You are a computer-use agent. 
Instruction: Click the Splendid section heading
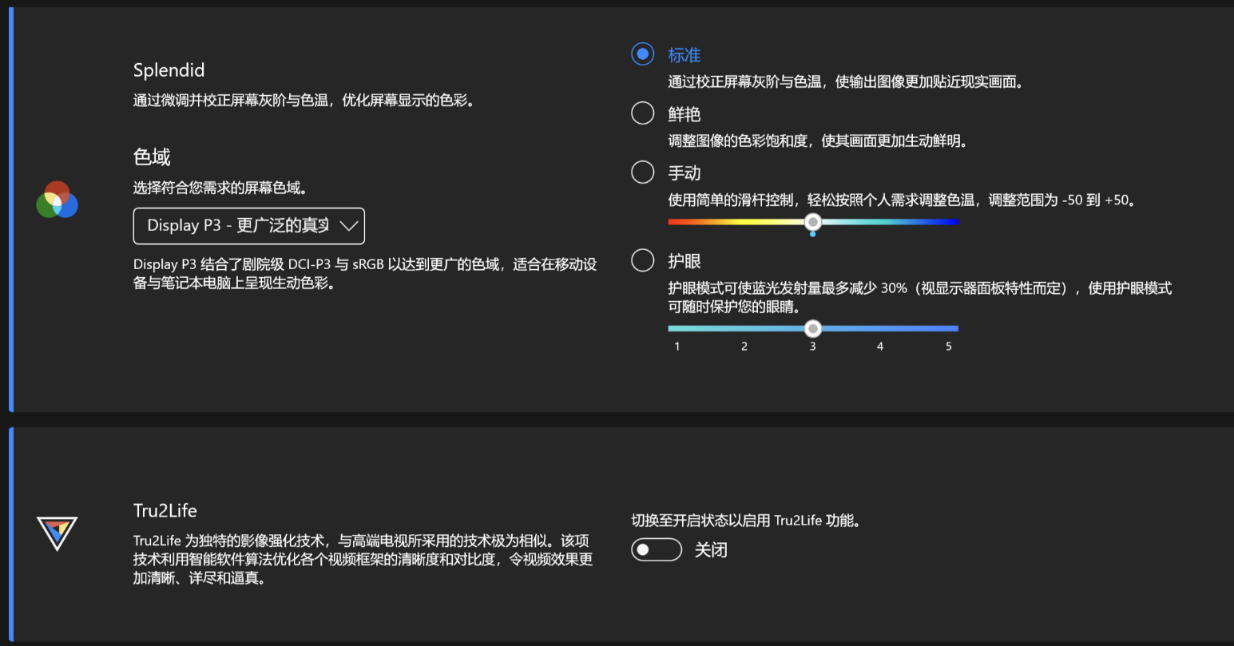point(169,70)
